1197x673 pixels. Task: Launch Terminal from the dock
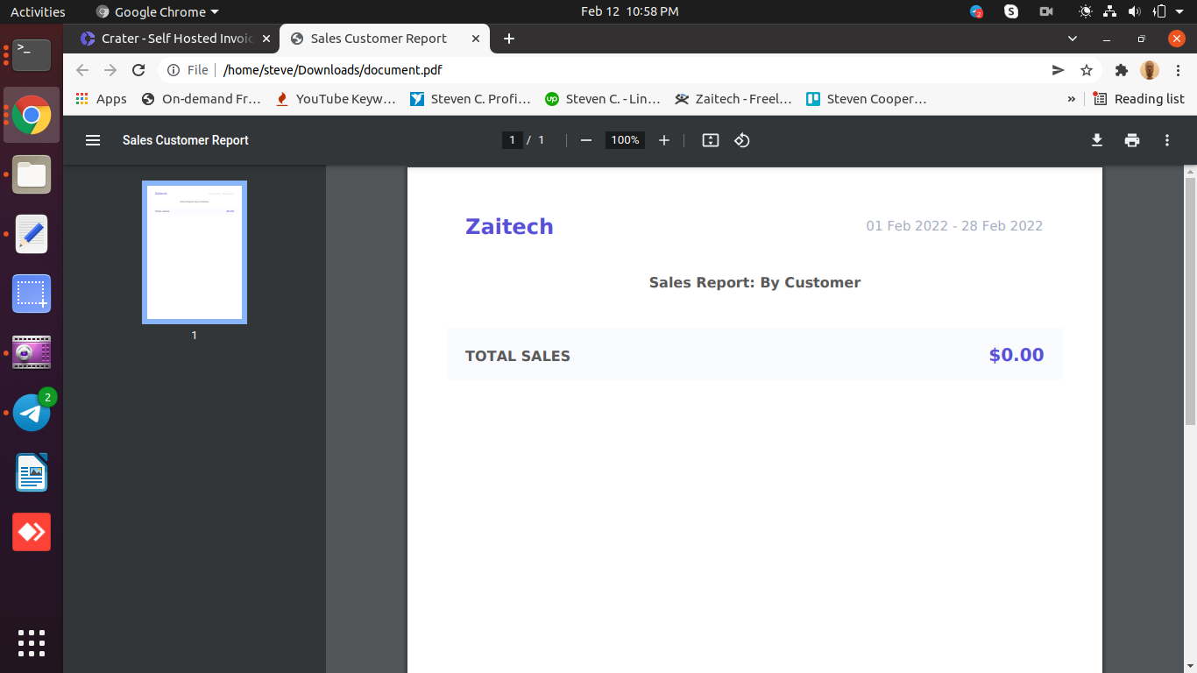[x=32, y=55]
